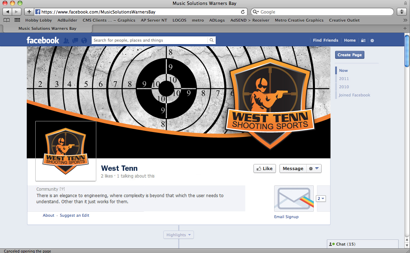Expand the apps count dropdown showing 2
Screen dimensions: 410x253
point(321,199)
